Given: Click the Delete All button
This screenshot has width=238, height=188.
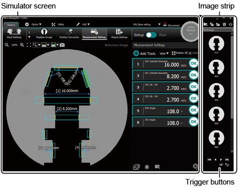Looking at the screenshot, I should coord(179,53).
